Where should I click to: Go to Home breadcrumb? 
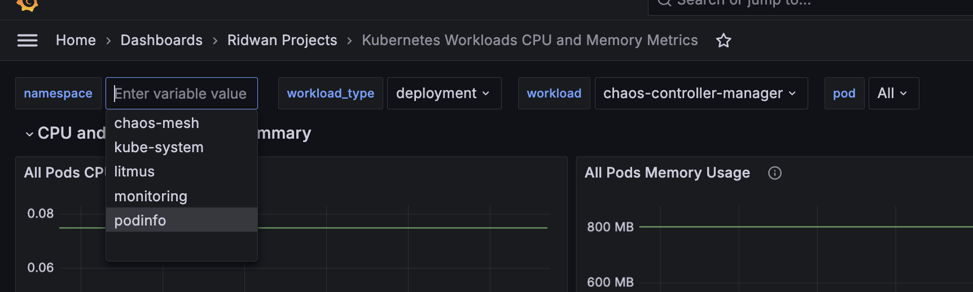tap(76, 41)
